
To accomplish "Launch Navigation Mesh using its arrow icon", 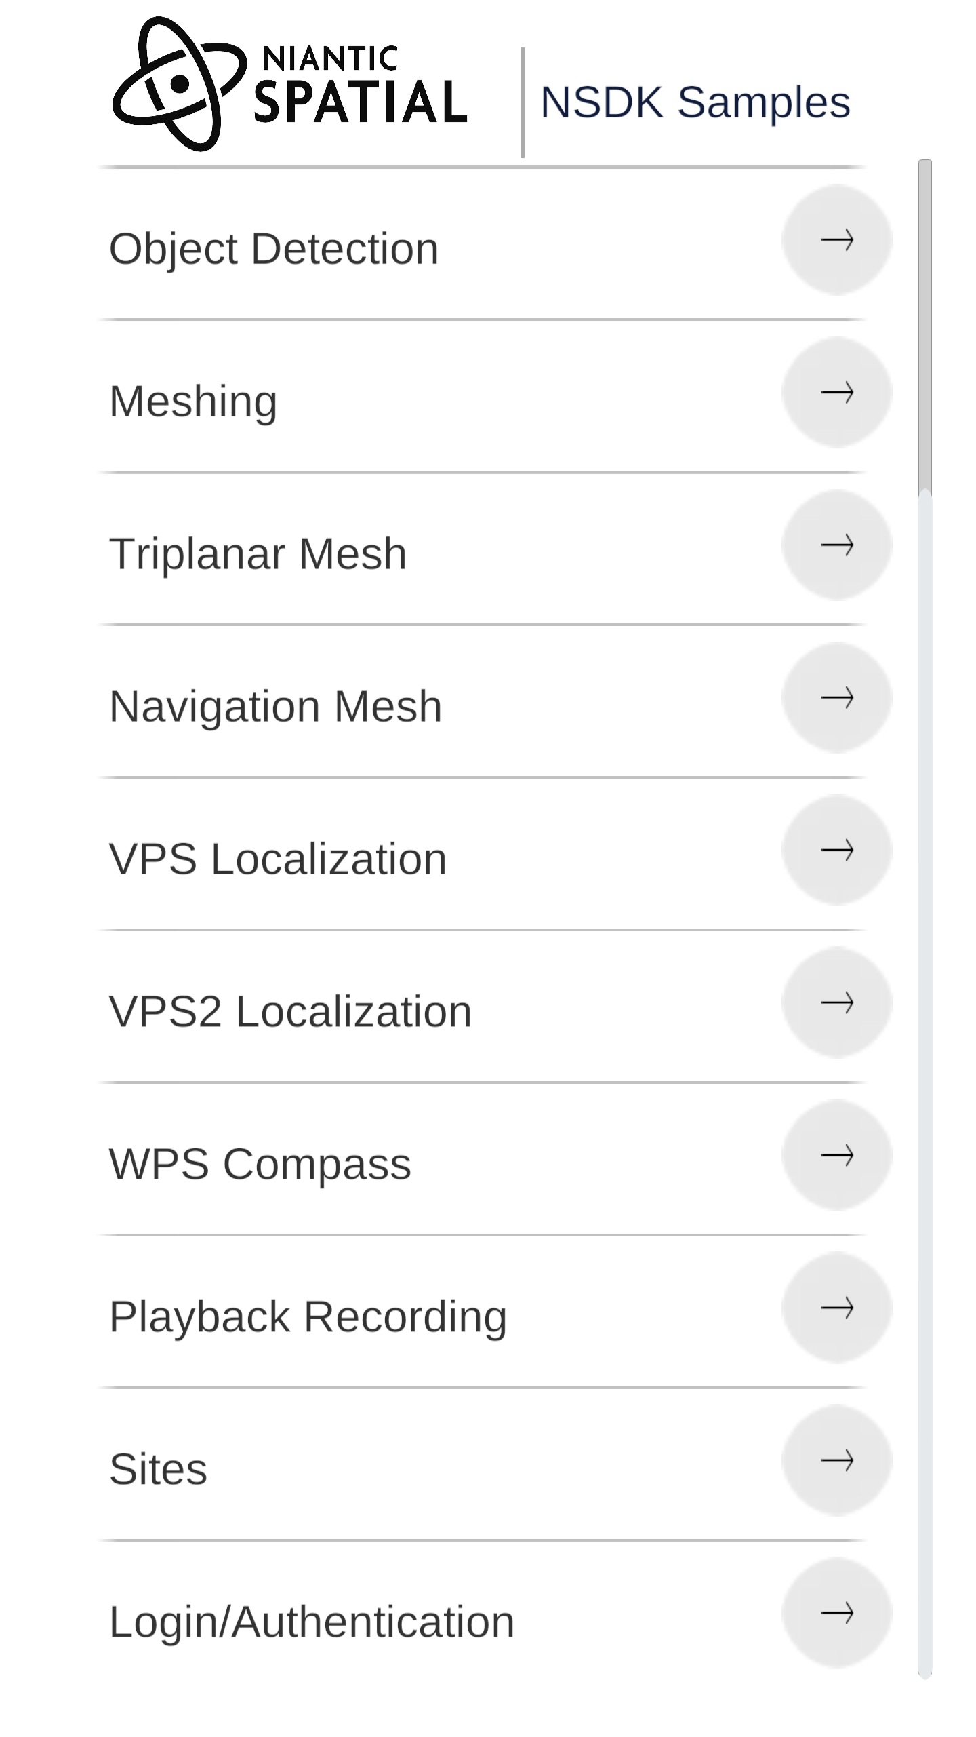I will point(836,697).
